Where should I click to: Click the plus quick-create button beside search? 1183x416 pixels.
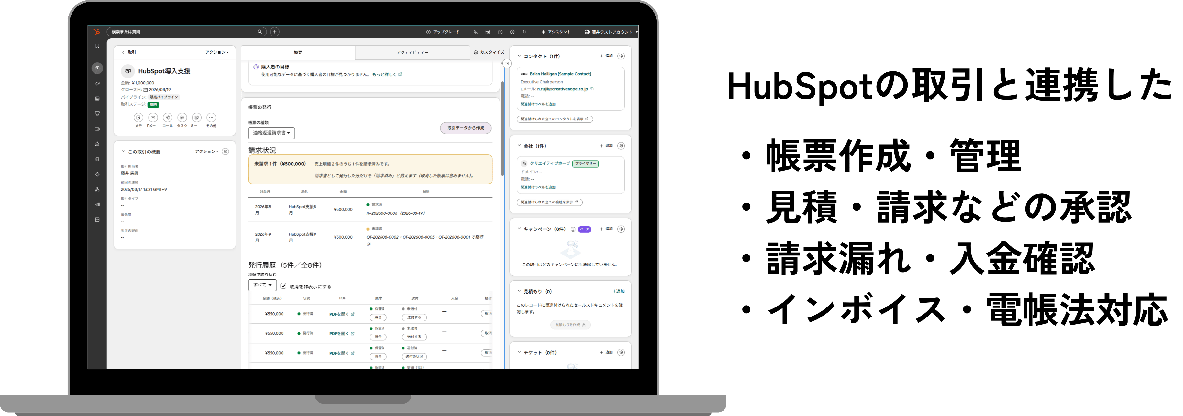[x=275, y=32]
